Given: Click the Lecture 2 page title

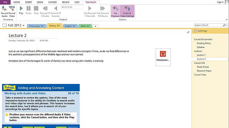Looking at the screenshot, I should [x=18, y=36].
